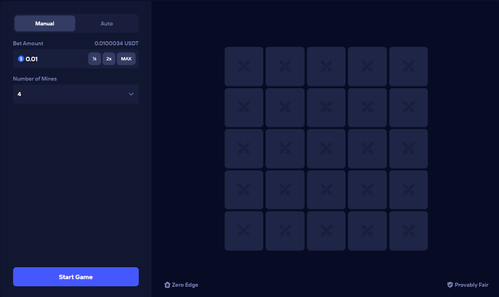
Task: Reveal the bottom-left grid tile
Action: (244, 231)
